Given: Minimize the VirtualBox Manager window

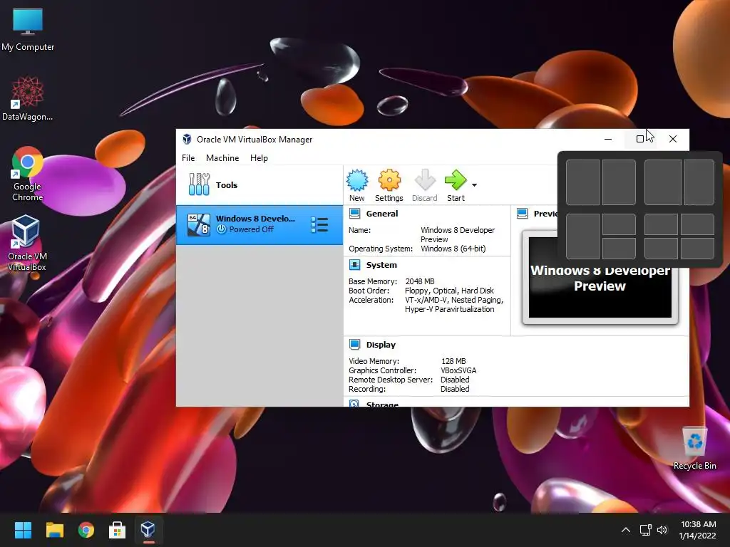Looking at the screenshot, I should pos(608,139).
